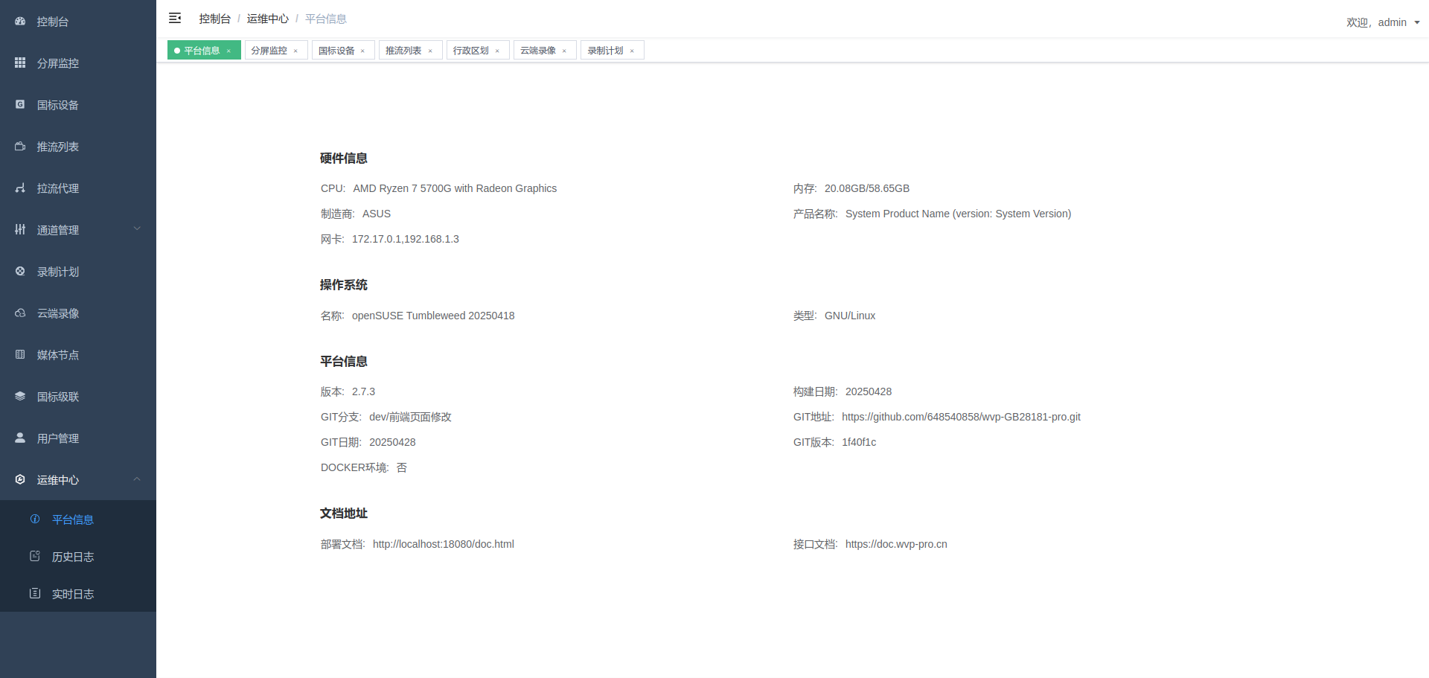The image size is (1429, 678).
Task: Click the 分屏监控 grid icon
Action: (x=20, y=63)
